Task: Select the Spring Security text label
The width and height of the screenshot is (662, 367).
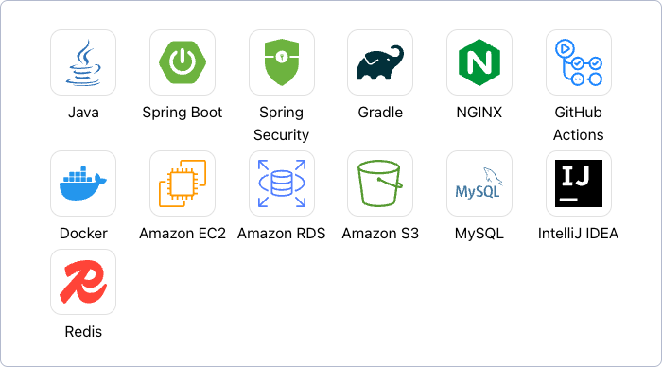Action: click(282, 123)
